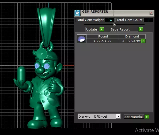Click the Update button label
This screenshot has height=135, width=159.
point(92,29)
